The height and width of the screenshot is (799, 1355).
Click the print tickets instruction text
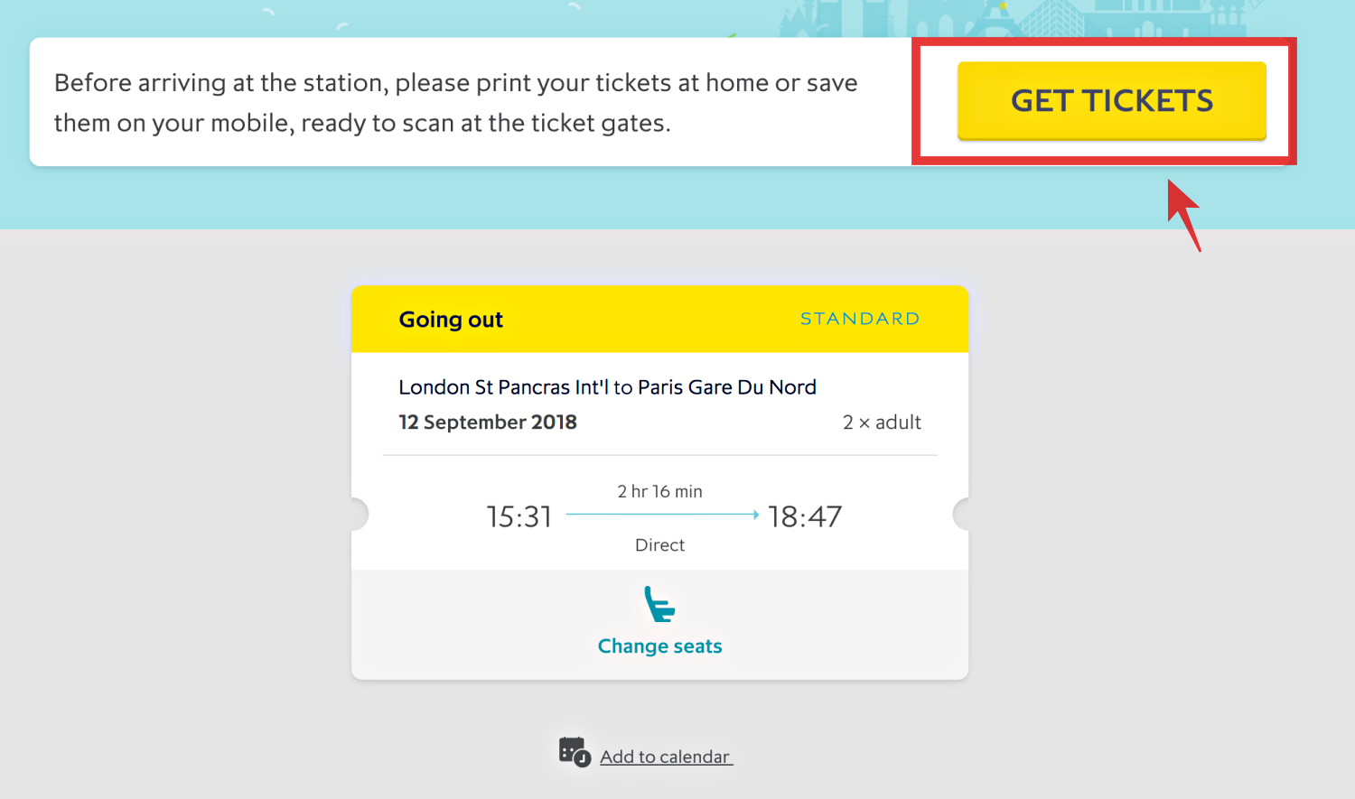pos(456,102)
